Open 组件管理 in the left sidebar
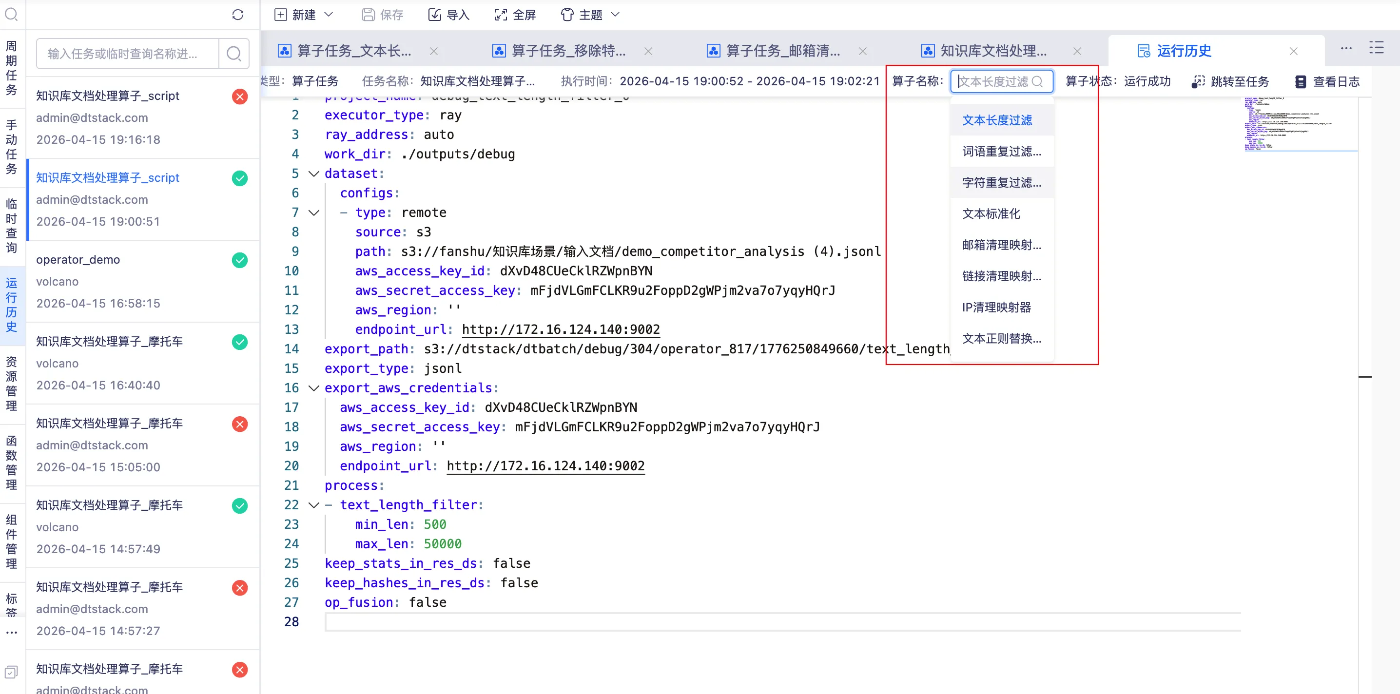 pyautogui.click(x=11, y=541)
